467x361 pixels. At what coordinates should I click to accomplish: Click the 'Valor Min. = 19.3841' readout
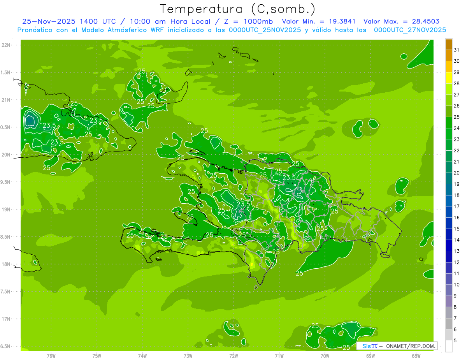(319, 21)
